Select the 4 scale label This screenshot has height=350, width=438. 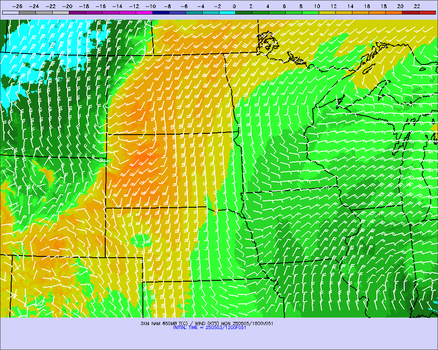(268, 6)
